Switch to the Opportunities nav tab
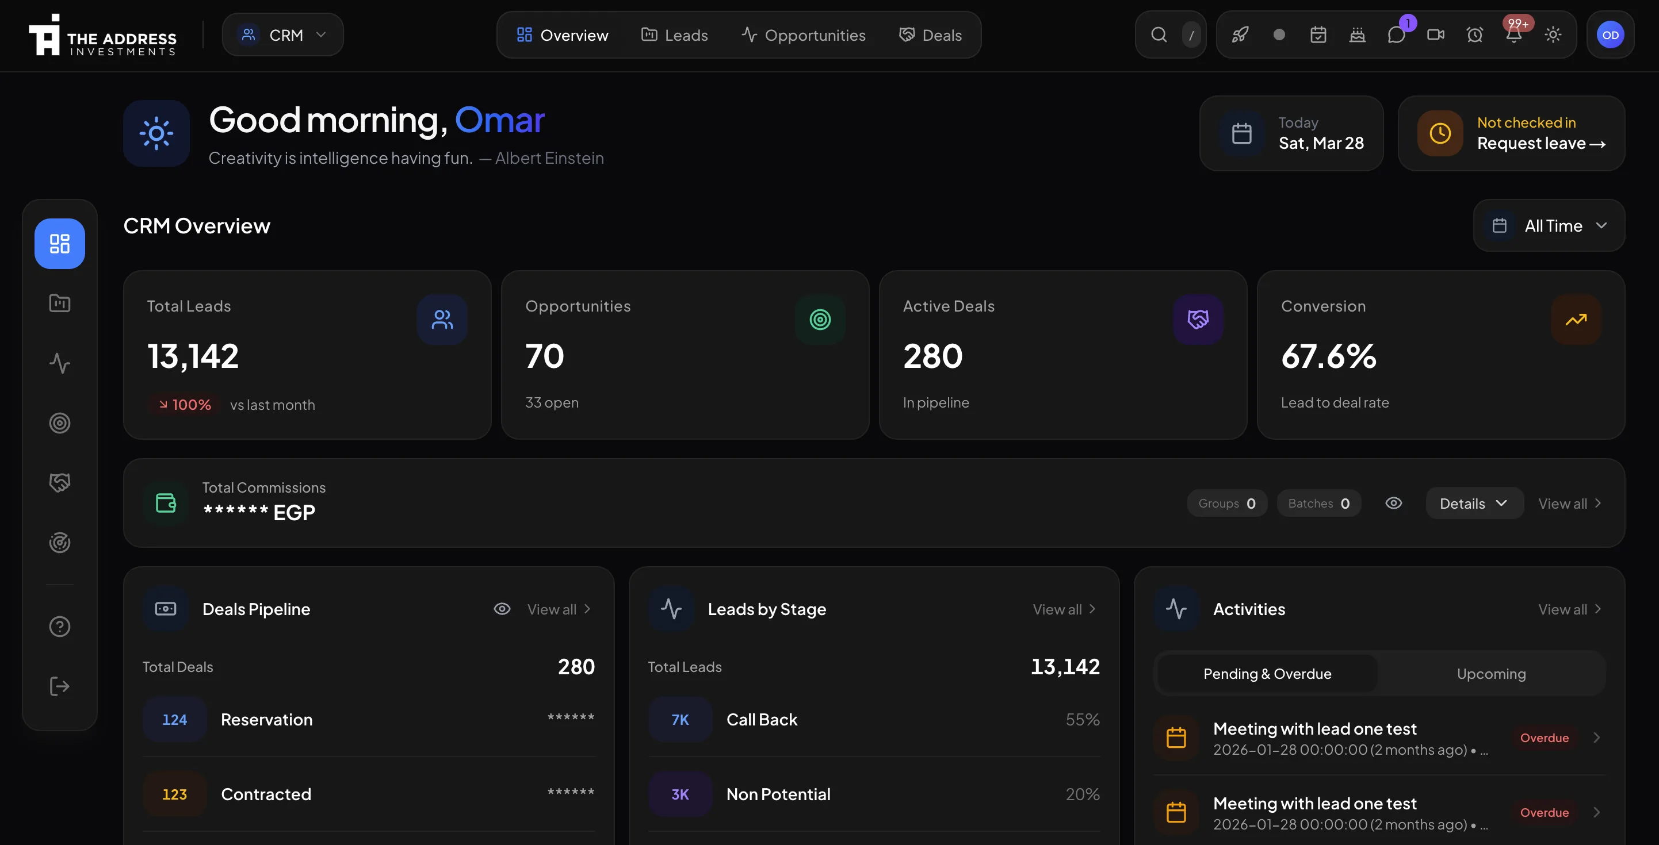1659x845 pixels. pos(803,34)
